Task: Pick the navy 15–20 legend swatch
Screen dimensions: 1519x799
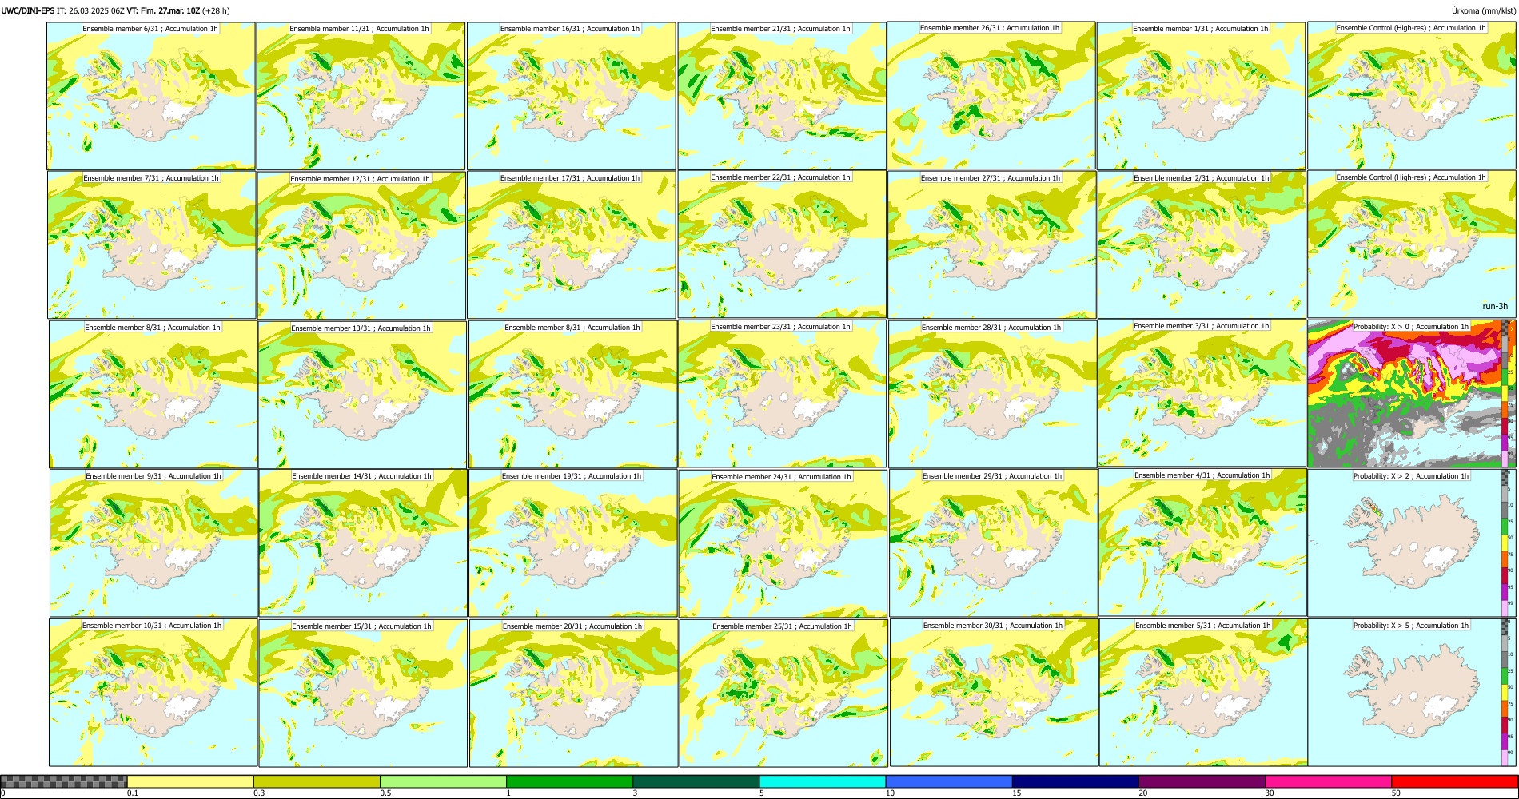Action: coord(1075,781)
